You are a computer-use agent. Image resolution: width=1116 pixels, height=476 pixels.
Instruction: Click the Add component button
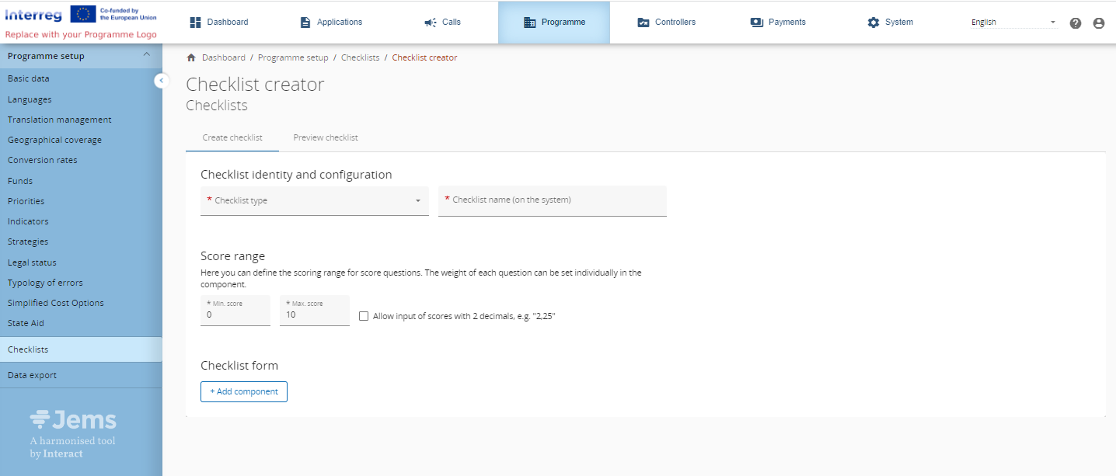tap(244, 391)
